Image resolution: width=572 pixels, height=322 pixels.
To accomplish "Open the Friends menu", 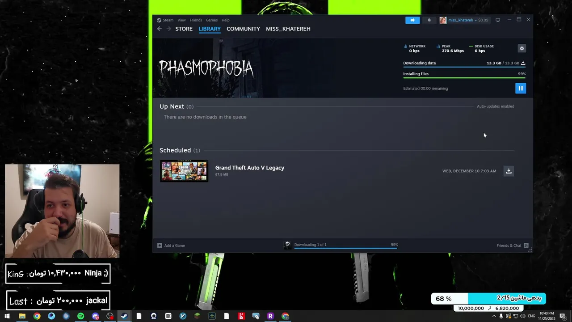I will tap(196, 20).
